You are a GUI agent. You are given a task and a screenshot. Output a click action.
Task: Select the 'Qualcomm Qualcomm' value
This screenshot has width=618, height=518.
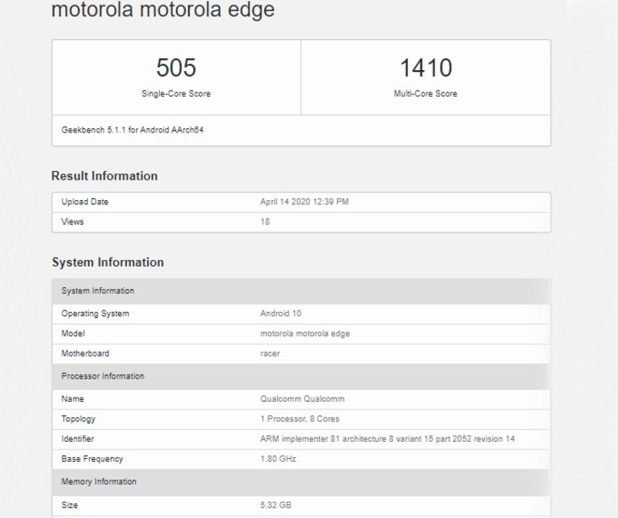click(303, 399)
